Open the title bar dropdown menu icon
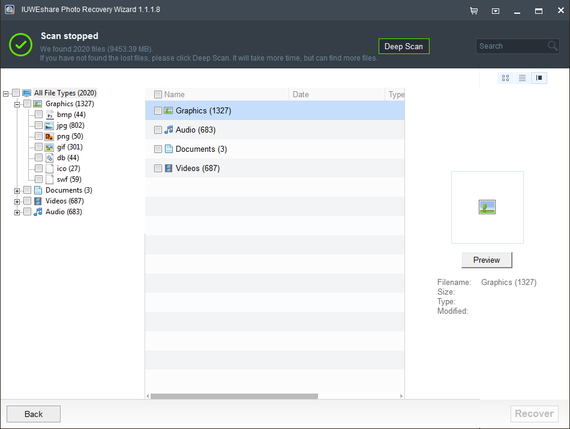 pos(496,11)
